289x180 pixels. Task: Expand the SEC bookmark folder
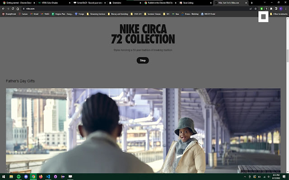coord(167,14)
